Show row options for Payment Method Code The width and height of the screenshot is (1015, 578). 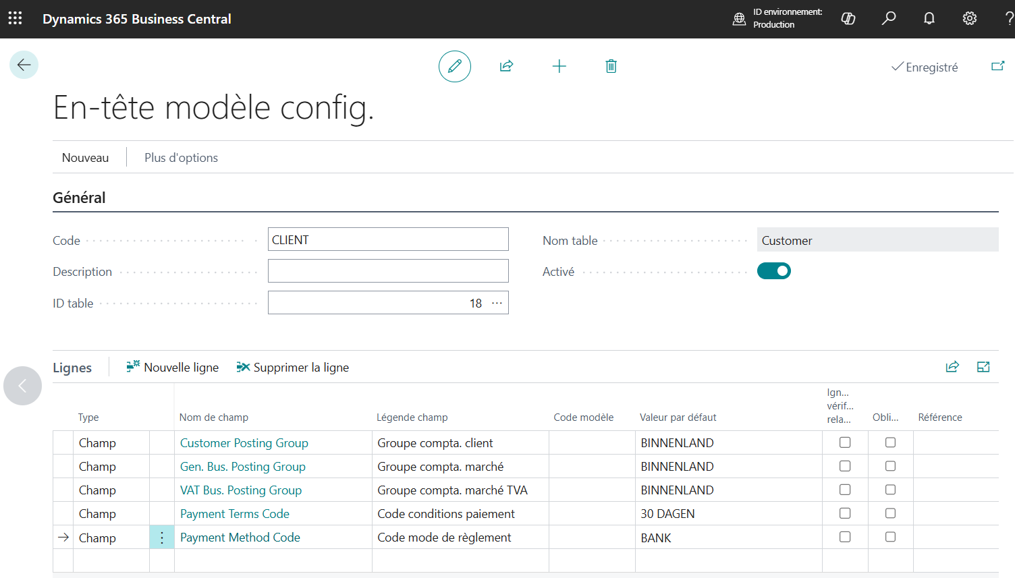pyautogui.click(x=162, y=538)
